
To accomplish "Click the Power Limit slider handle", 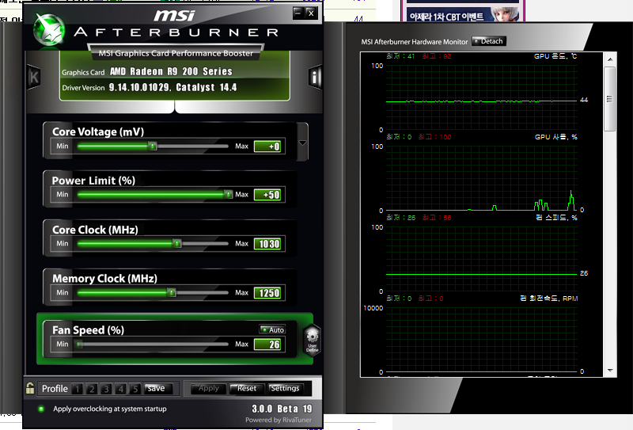I will coord(228,194).
